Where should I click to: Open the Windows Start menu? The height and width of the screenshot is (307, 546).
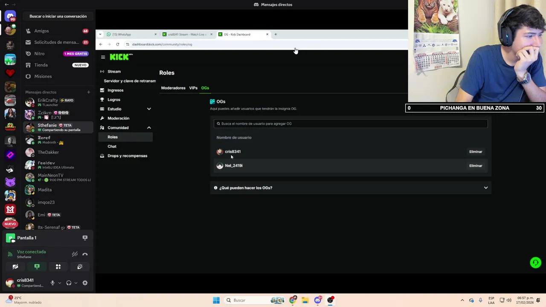pos(216,300)
